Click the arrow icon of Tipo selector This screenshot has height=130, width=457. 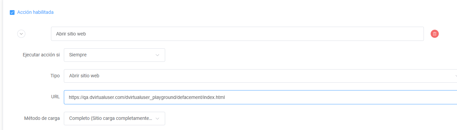456,76
